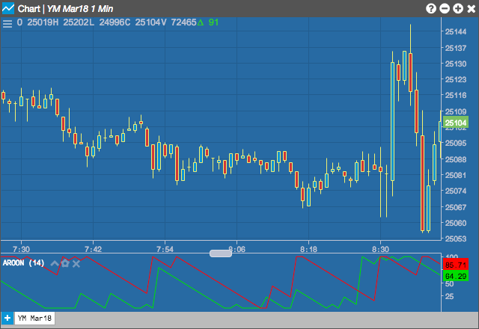
Task: Click the minus zoom-out icon in title bar
Action: pos(445,8)
